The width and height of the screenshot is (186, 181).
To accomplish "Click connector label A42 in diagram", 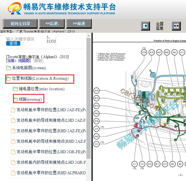I will coord(96,136).
